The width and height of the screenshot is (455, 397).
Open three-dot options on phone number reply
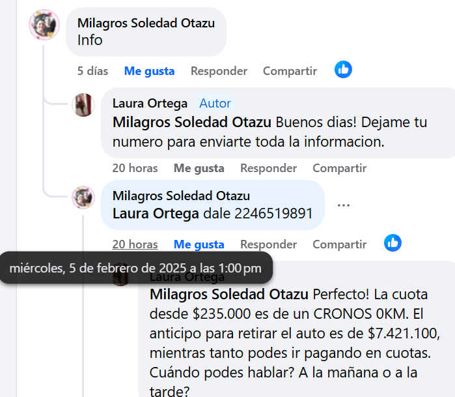(344, 205)
